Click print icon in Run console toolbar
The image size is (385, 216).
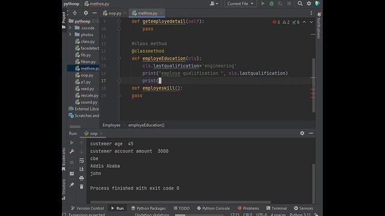pos(82,178)
